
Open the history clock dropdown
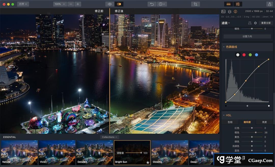[x=162, y=4]
